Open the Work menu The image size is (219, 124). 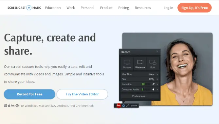point(70,8)
